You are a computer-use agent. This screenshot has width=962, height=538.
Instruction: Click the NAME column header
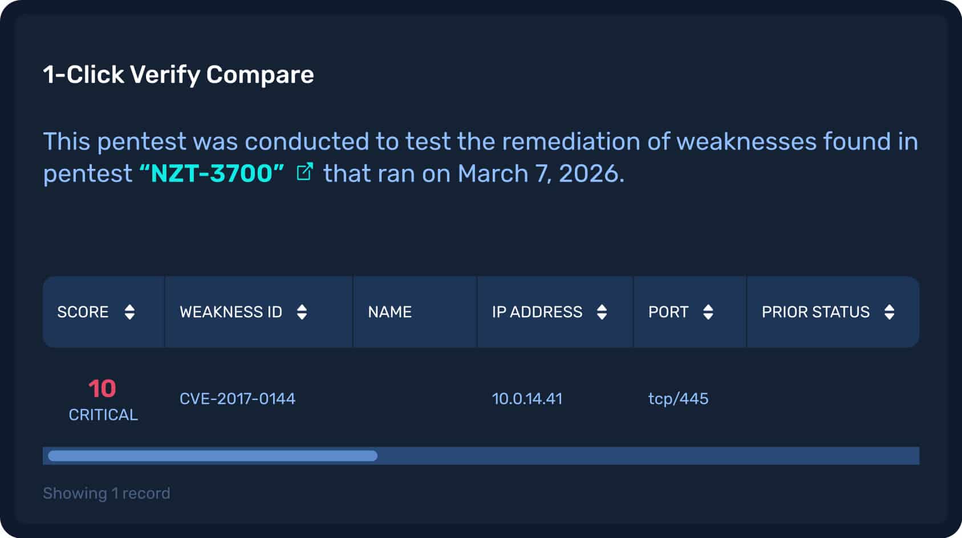click(x=389, y=312)
